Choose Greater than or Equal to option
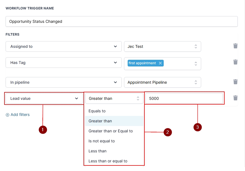The height and width of the screenshot is (171, 245). pyautogui.click(x=111, y=131)
